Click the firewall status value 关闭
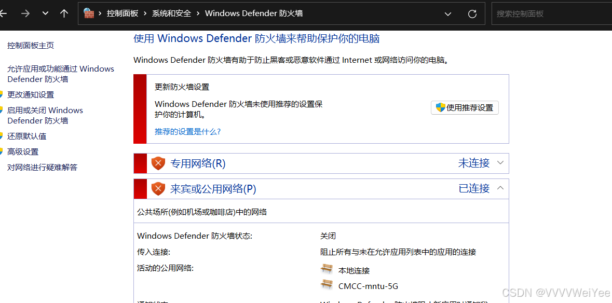Image resolution: width=612 pixels, height=303 pixels. coord(328,236)
